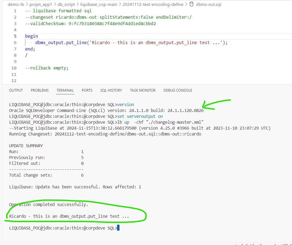Viewport: 292px width, 245px height.
Task: Click the slash delimiter on line 8
Action: pos(26,55)
